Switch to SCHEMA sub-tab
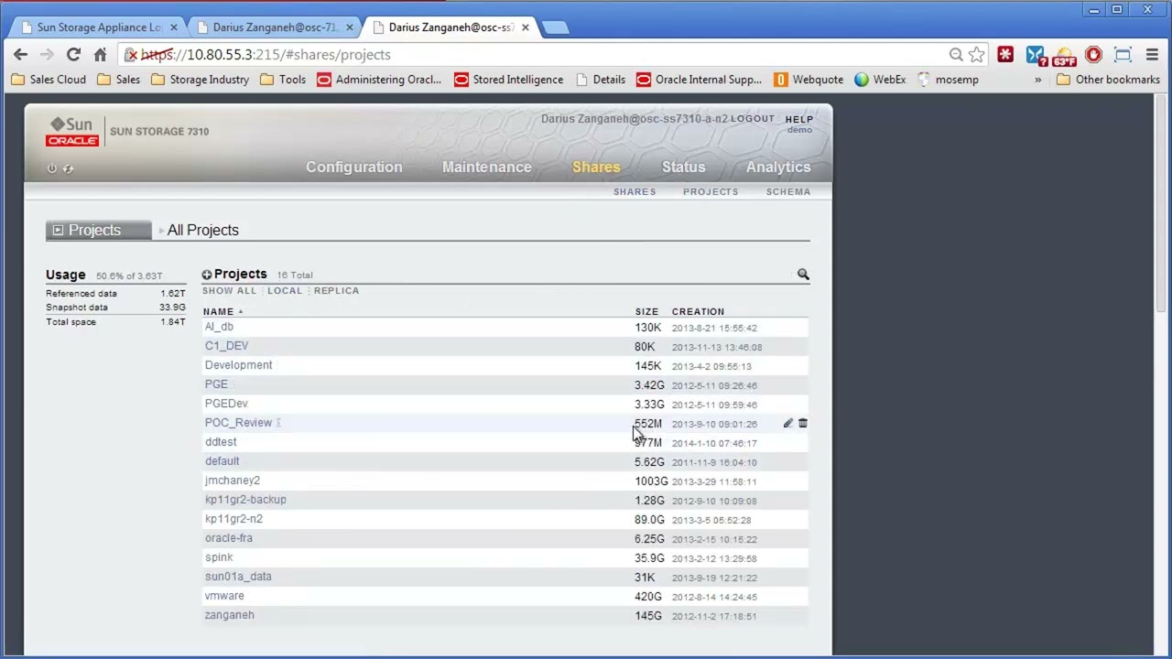Viewport: 1172px width, 659px height. point(788,192)
